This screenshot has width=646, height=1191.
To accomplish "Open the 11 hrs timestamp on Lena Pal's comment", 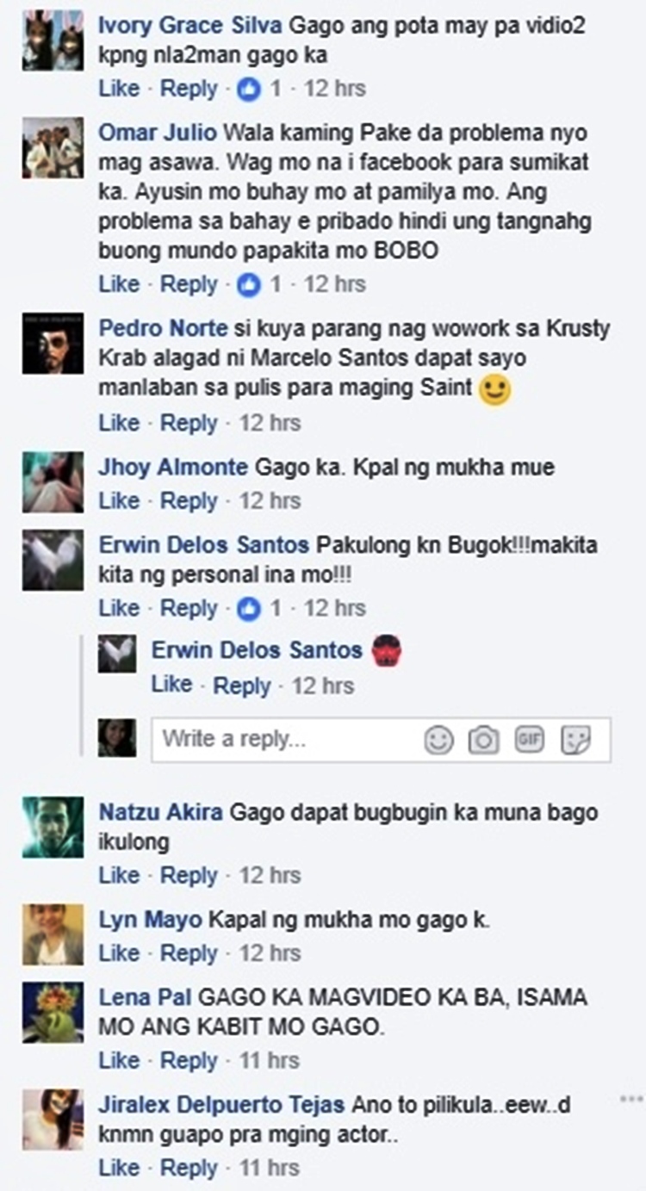I will pyautogui.click(x=270, y=1060).
